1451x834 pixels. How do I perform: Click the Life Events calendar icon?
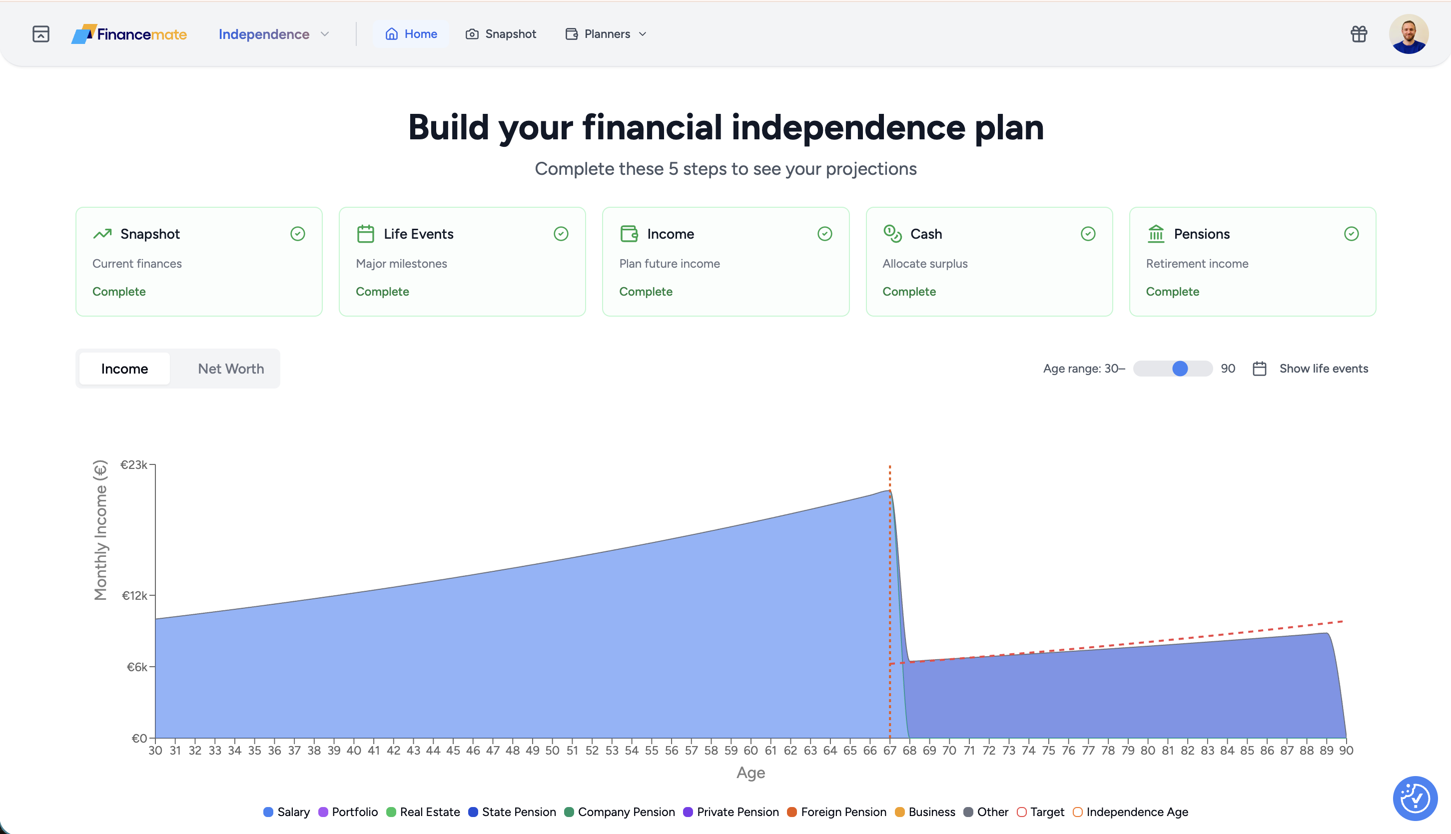tap(365, 234)
